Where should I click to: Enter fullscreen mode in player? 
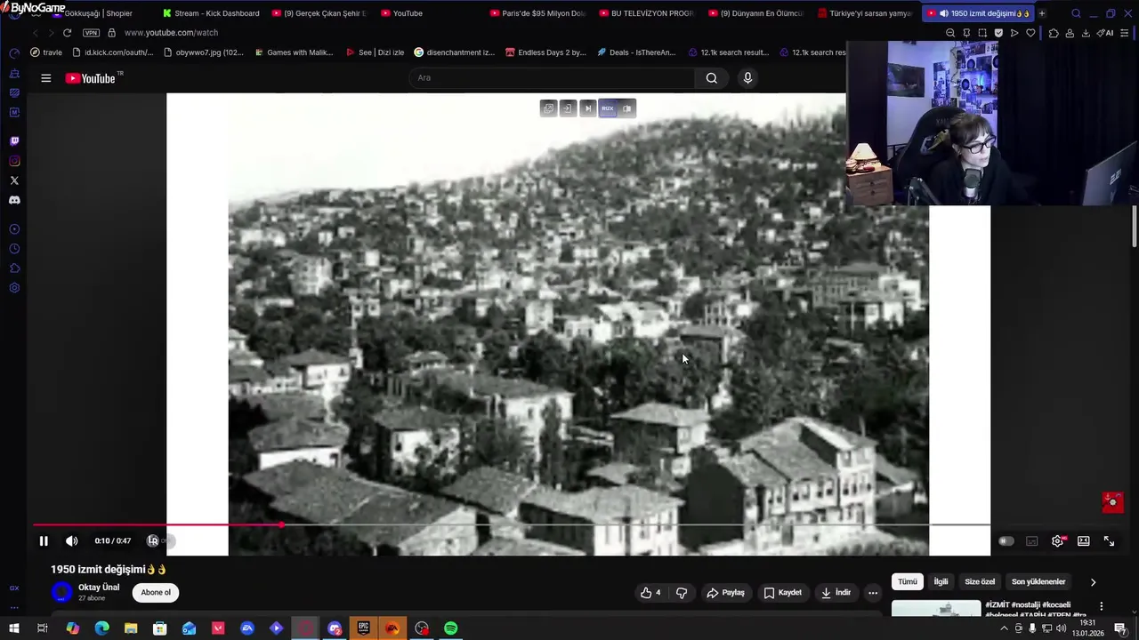tap(1109, 540)
